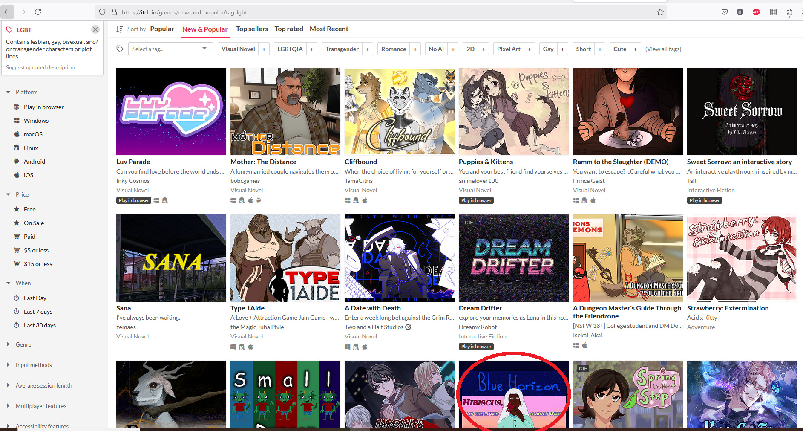Reload the page with refresh icon
This screenshot has height=431, width=803.
pos(38,12)
